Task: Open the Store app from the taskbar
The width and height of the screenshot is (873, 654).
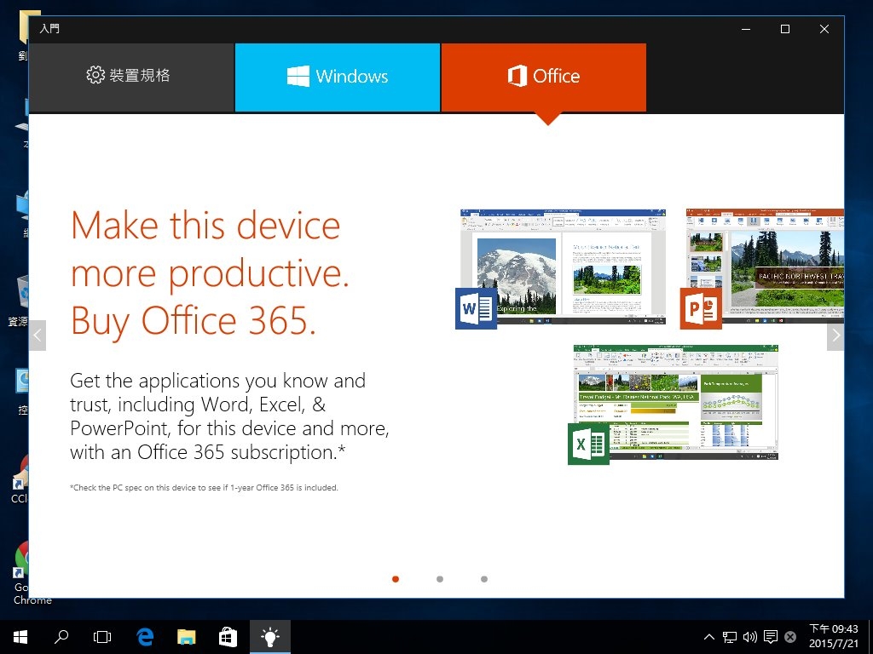Action: 228,637
